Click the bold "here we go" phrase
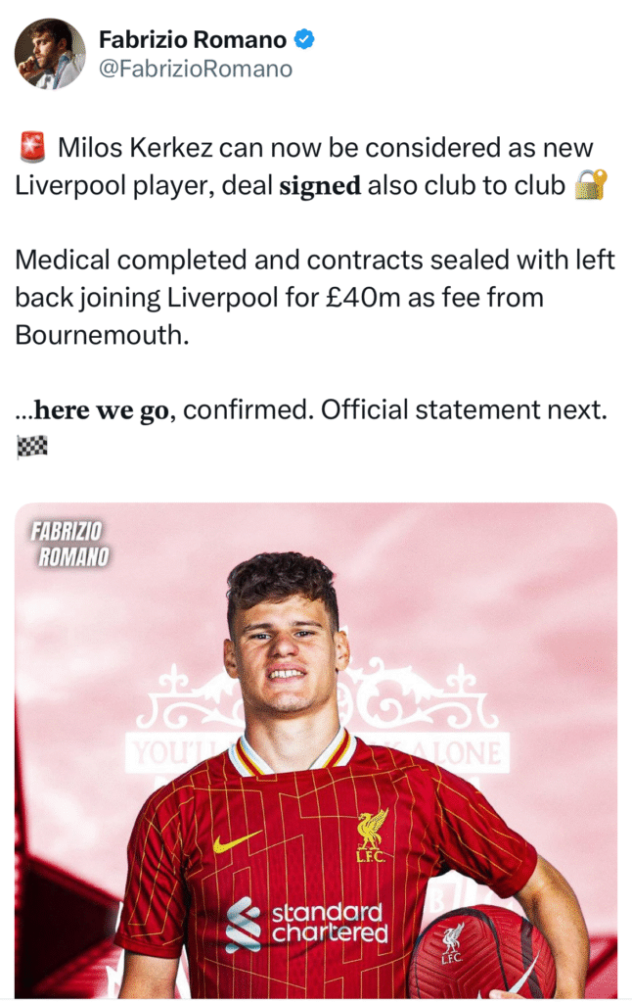The width and height of the screenshot is (632, 1003). 102,410
